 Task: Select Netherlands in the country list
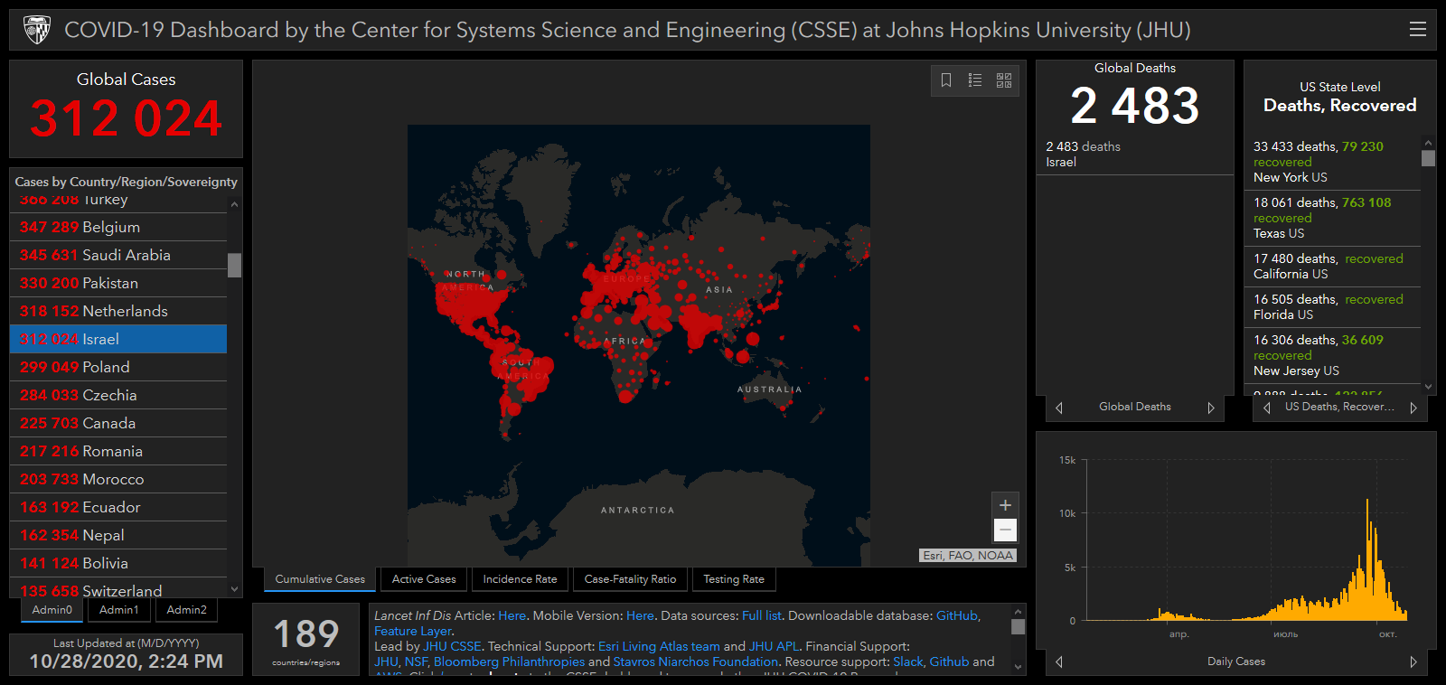118,311
